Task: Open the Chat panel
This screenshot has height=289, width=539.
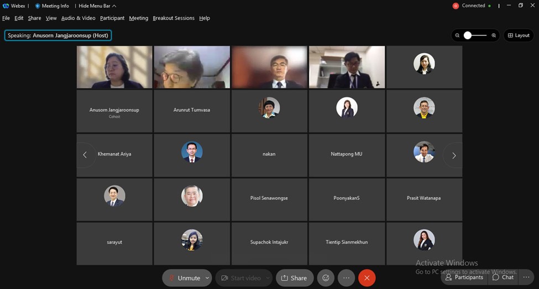Action: pyautogui.click(x=503, y=277)
